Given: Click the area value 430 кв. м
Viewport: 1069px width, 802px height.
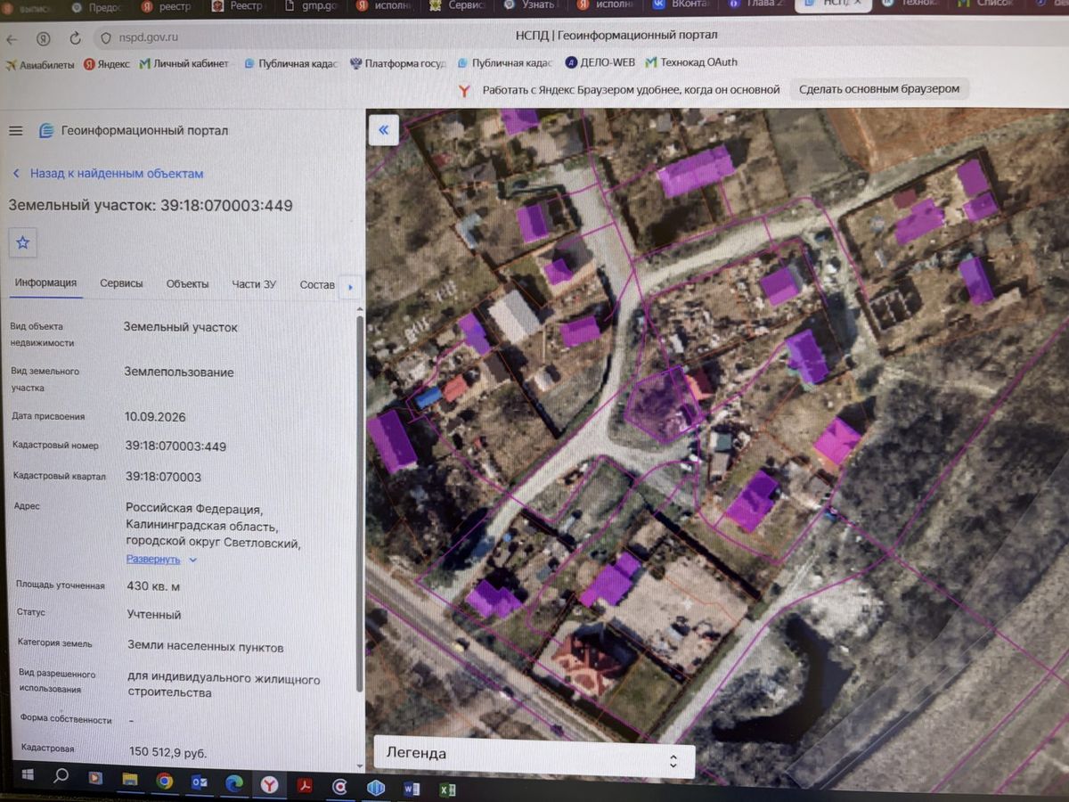Looking at the screenshot, I should click(x=153, y=585).
